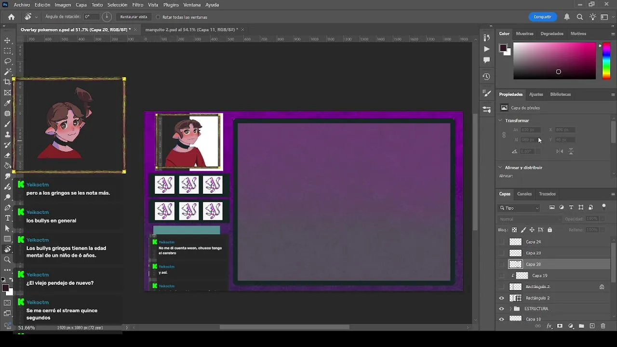This screenshot has width=617, height=347.
Task: Select the Brush tool
Action: pos(7,124)
